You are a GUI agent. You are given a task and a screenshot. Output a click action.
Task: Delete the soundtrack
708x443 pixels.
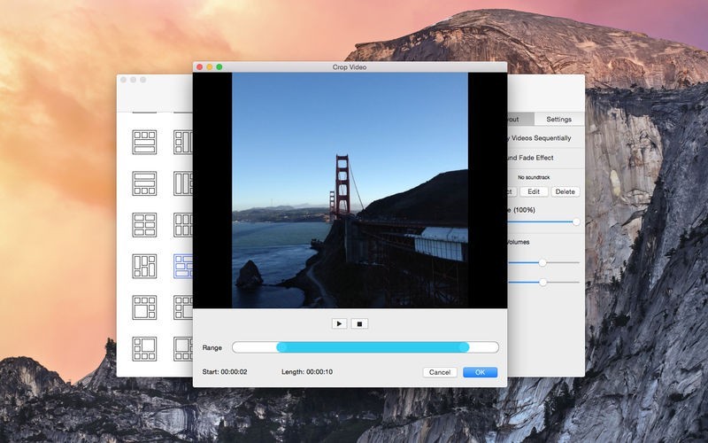pyautogui.click(x=565, y=191)
